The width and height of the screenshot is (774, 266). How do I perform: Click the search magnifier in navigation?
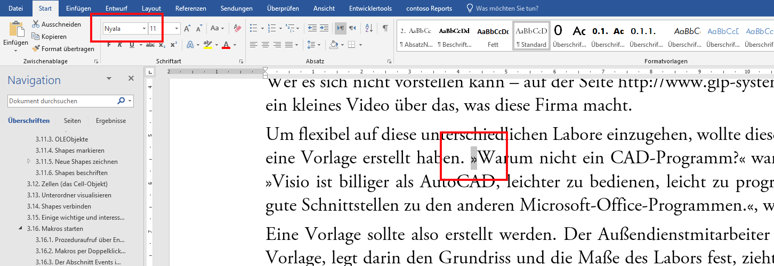point(121,101)
